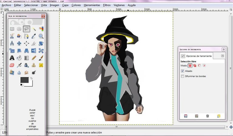Save tool options preset icon
The height and width of the screenshot is (136, 233).
point(186,116)
